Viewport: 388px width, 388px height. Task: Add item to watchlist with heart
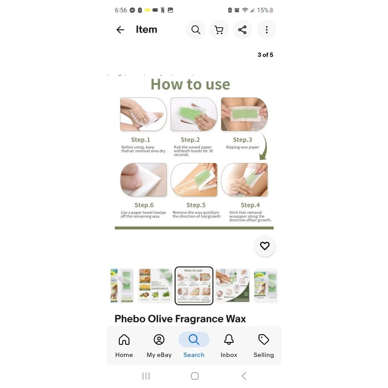pos(265,246)
